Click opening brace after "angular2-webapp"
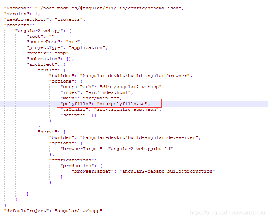Screen dimensions: 268x219 point(70,31)
